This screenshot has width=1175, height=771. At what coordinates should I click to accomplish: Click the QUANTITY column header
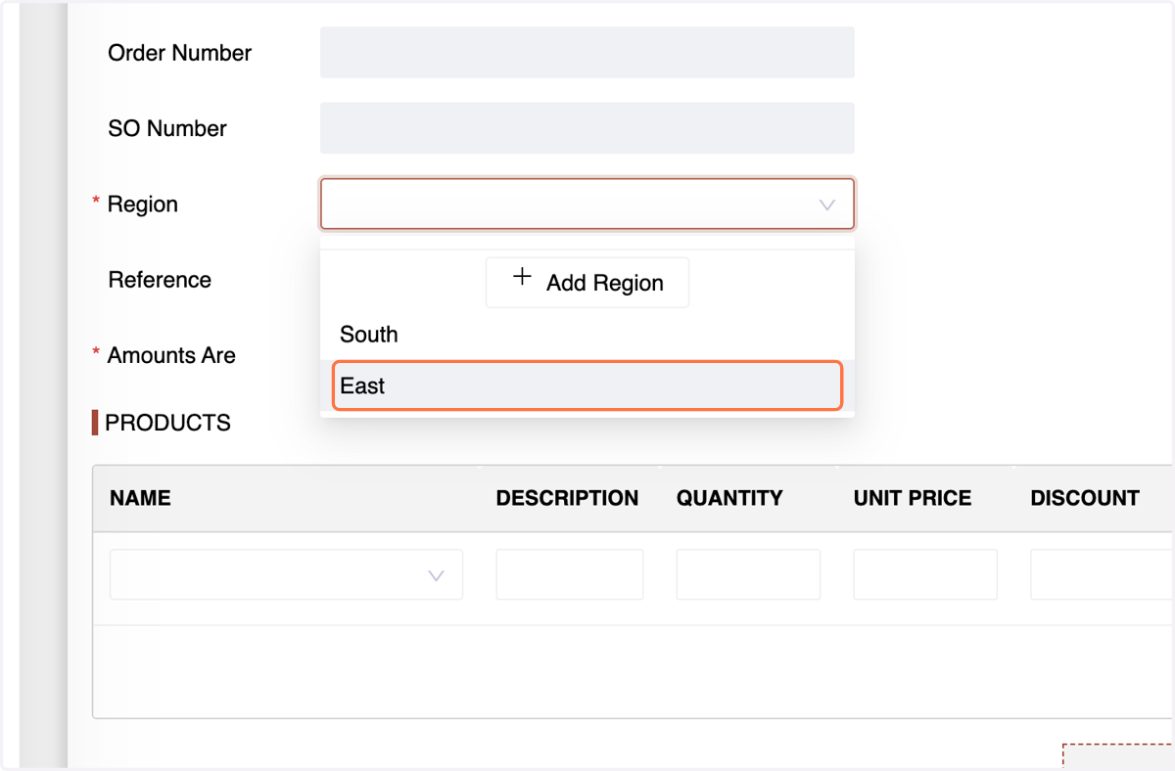[729, 498]
